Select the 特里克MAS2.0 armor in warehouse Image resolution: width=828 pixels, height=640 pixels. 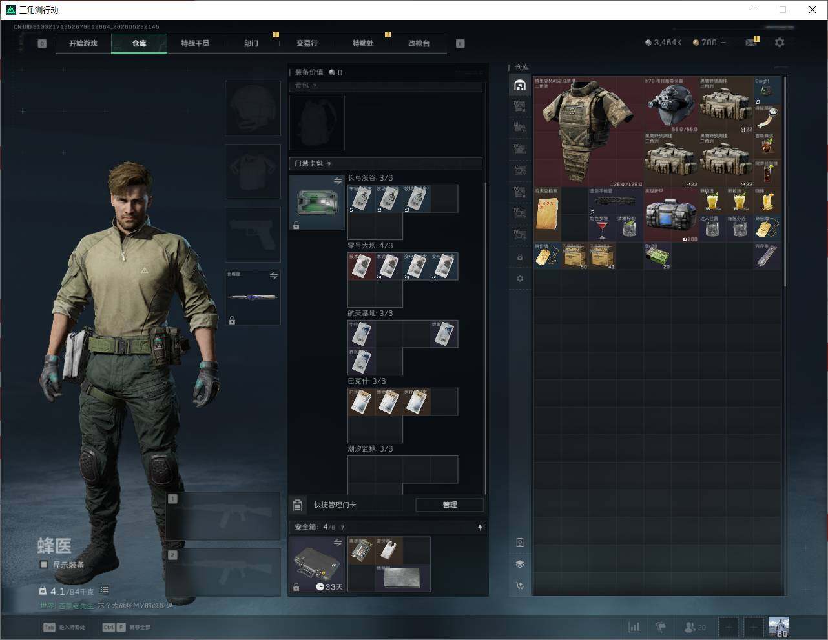(588, 132)
